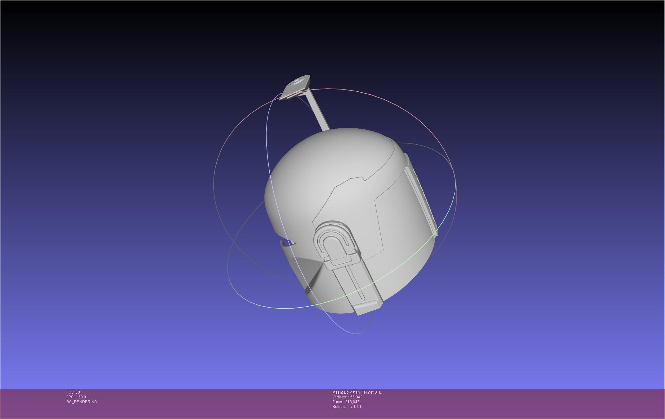Click the Faces: 313,647 entry
The height and width of the screenshot is (419, 665).
click(346, 402)
